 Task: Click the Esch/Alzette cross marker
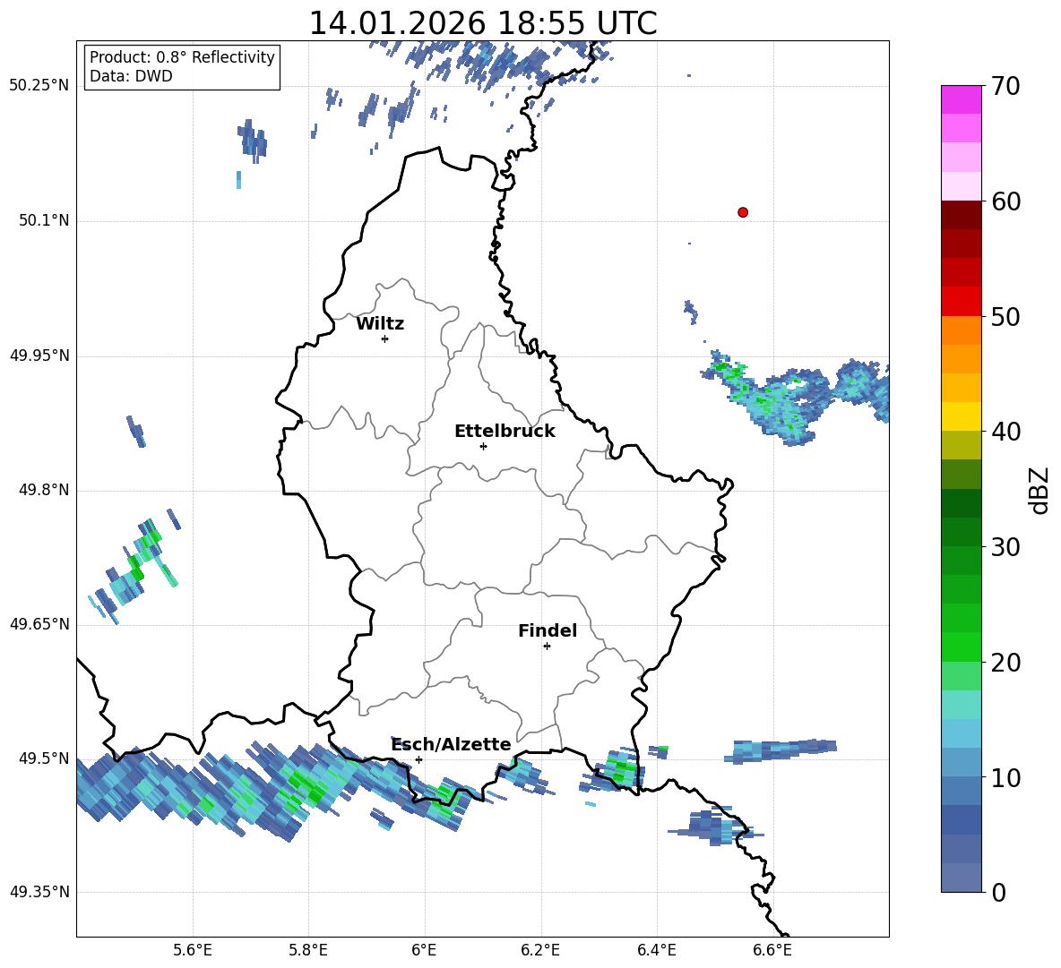tap(418, 759)
